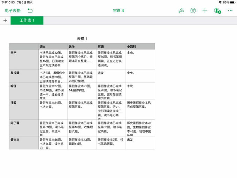Open the collaborate add-person icon
The height and width of the screenshot is (178, 237).
pyautogui.click(x=217, y=10)
